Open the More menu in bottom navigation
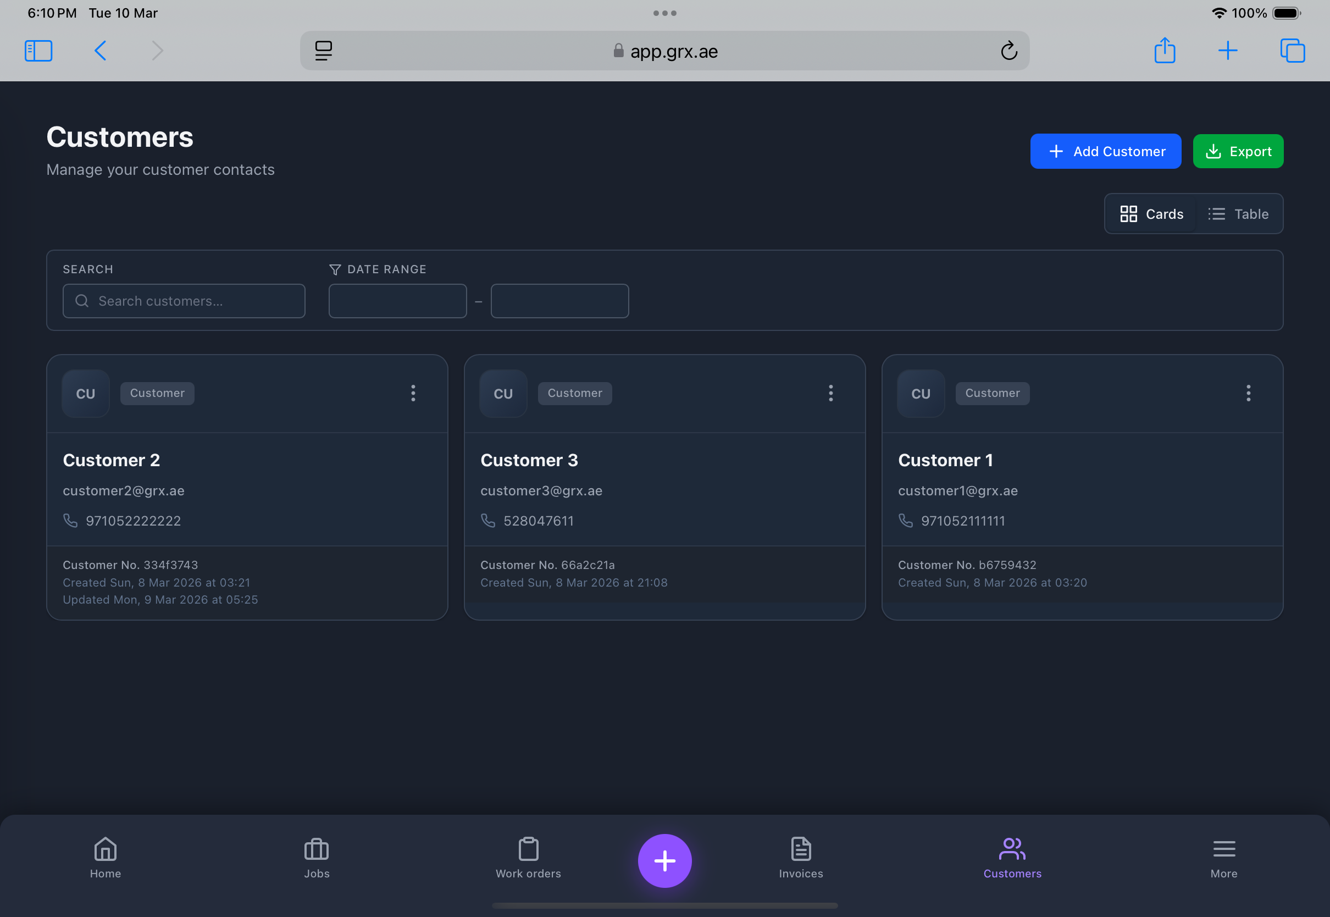The height and width of the screenshot is (917, 1330). 1224,858
